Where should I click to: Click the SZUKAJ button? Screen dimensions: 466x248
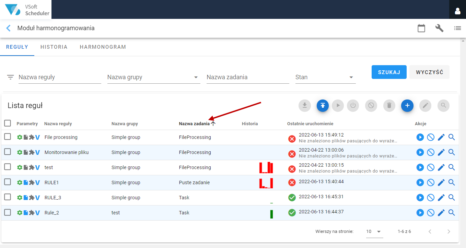389,72
